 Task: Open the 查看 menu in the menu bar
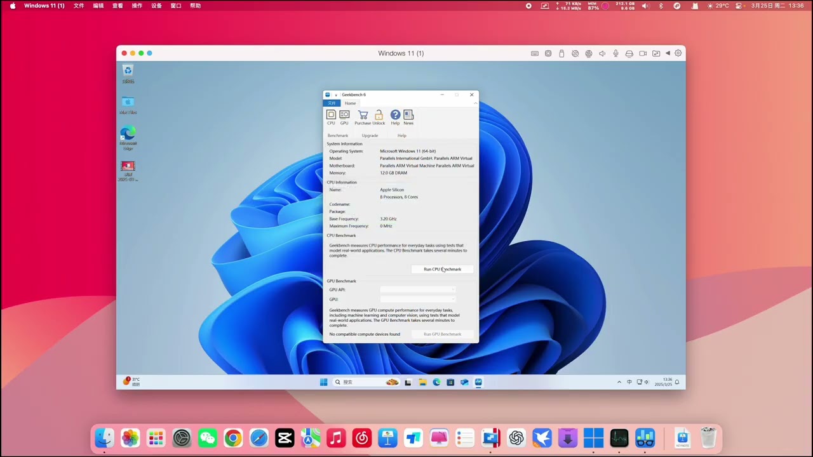(x=118, y=6)
